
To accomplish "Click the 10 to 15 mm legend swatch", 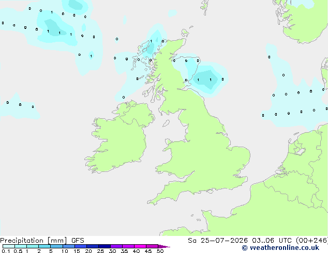I will pyautogui.click(x=69, y=246).
